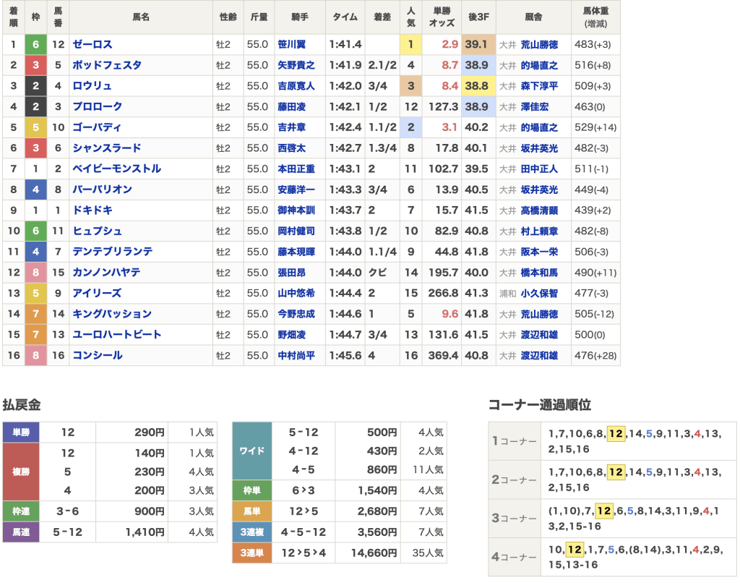The height and width of the screenshot is (583, 740).
Task: Open jockey 笹川翼 profile
Action: coord(292,44)
